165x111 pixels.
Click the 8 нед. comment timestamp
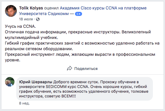tap(24, 103)
